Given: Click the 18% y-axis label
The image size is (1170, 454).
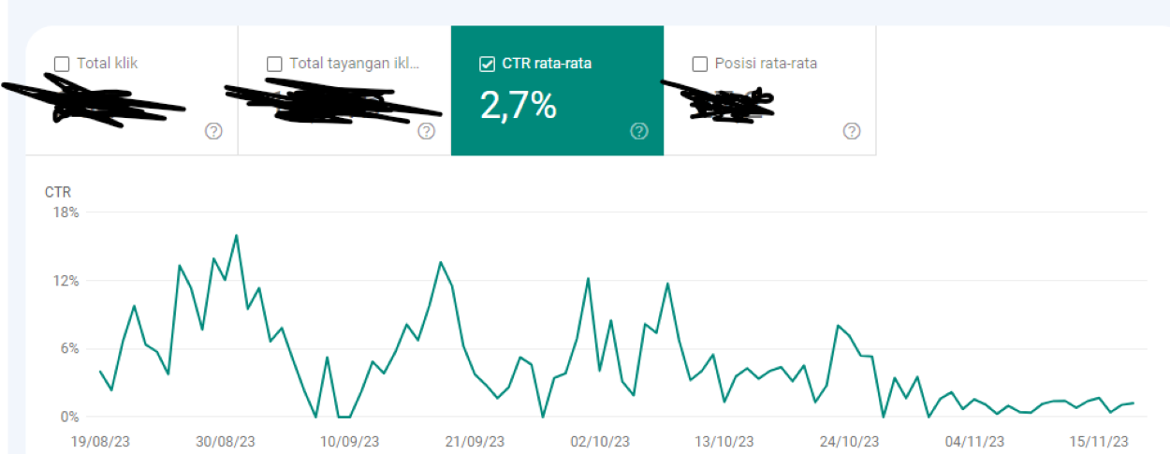Looking at the screenshot, I should click(x=66, y=213).
